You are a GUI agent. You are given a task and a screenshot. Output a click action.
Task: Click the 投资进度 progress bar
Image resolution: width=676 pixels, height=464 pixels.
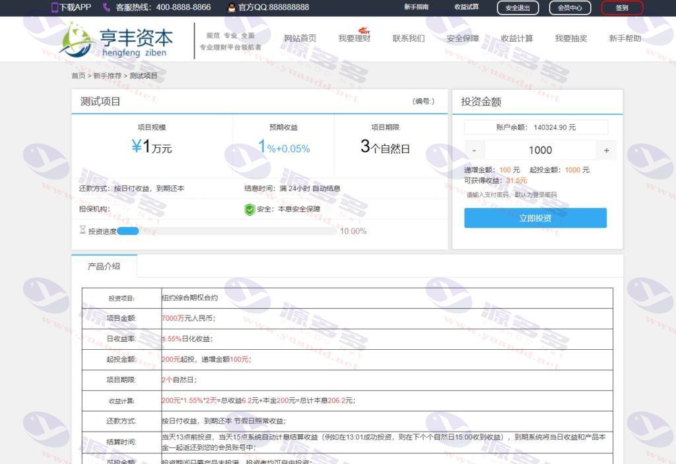(x=227, y=231)
